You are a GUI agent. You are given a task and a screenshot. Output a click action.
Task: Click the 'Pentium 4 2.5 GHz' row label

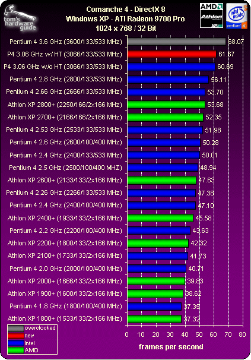click(x=66, y=168)
